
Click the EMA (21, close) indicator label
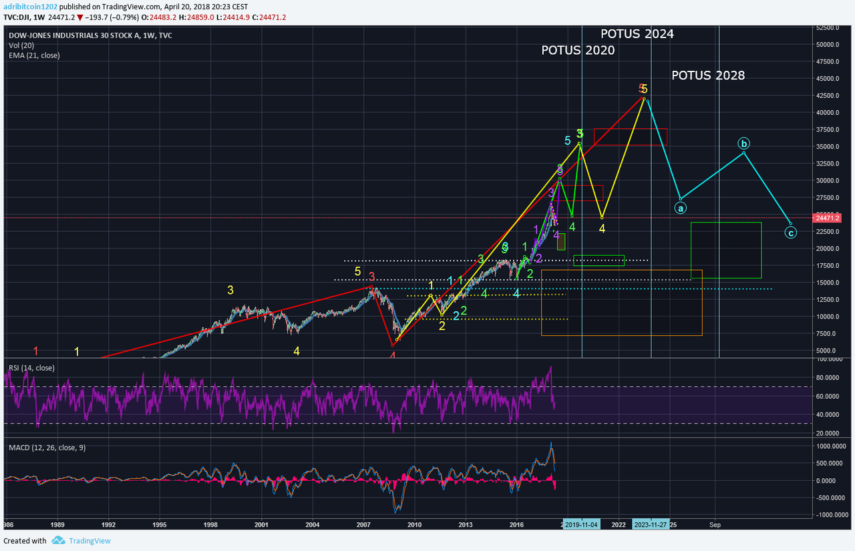(x=34, y=55)
